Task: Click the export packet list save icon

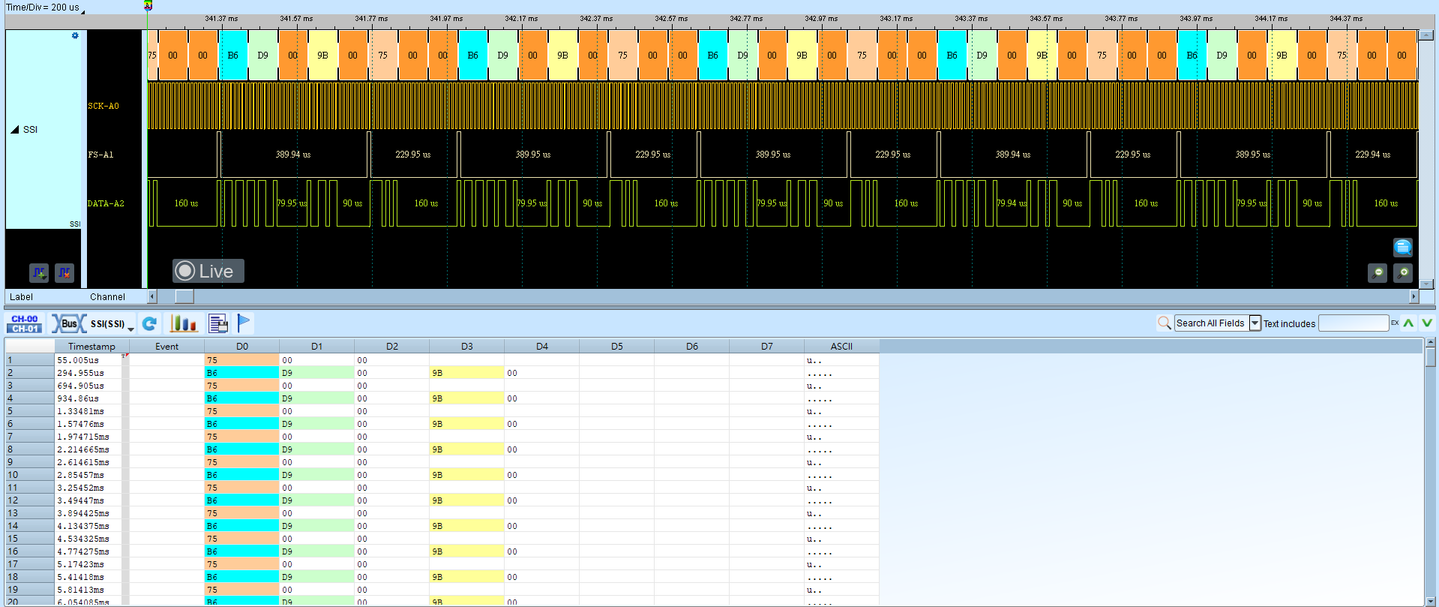Action: click(218, 323)
